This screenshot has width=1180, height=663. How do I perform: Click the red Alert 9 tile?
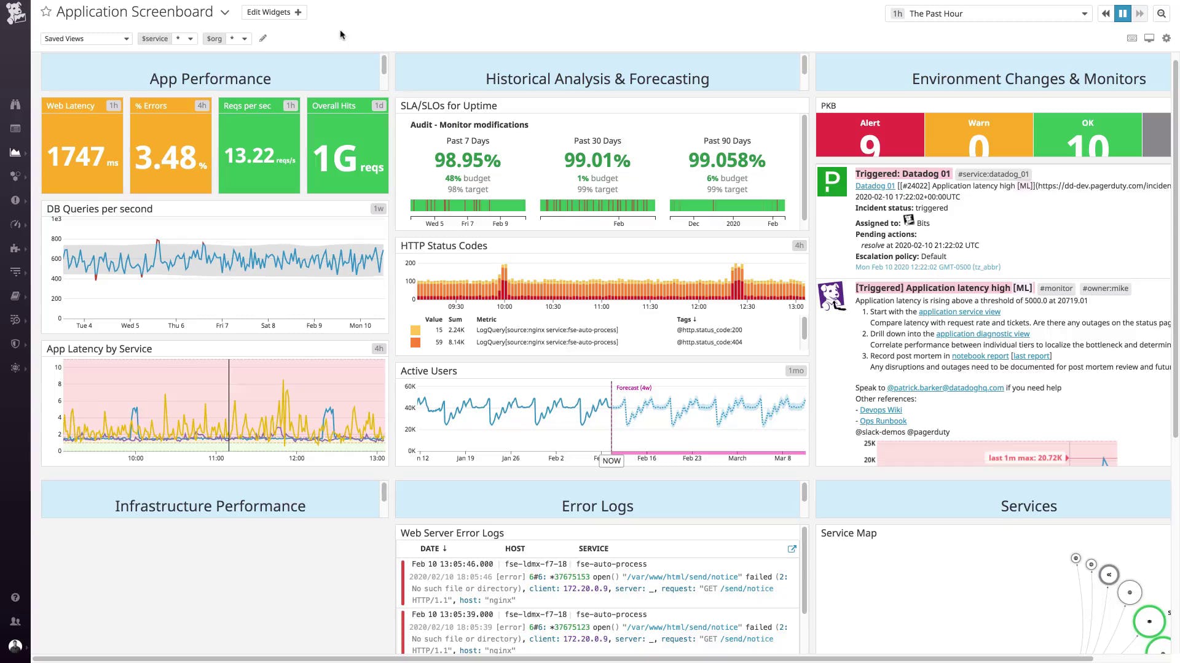click(870, 135)
